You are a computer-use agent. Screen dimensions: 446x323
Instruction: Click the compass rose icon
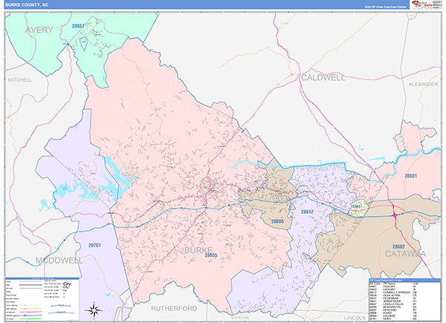coord(95,310)
